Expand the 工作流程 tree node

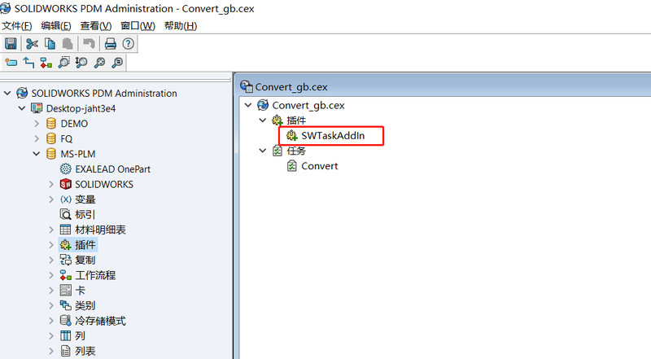click(x=51, y=275)
